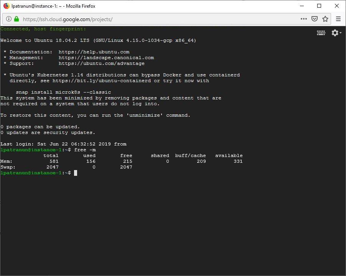Open the SSH settings gear menu
The width and height of the screenshot is (346, 276).
pyautogui.click(x=336, y=33)
